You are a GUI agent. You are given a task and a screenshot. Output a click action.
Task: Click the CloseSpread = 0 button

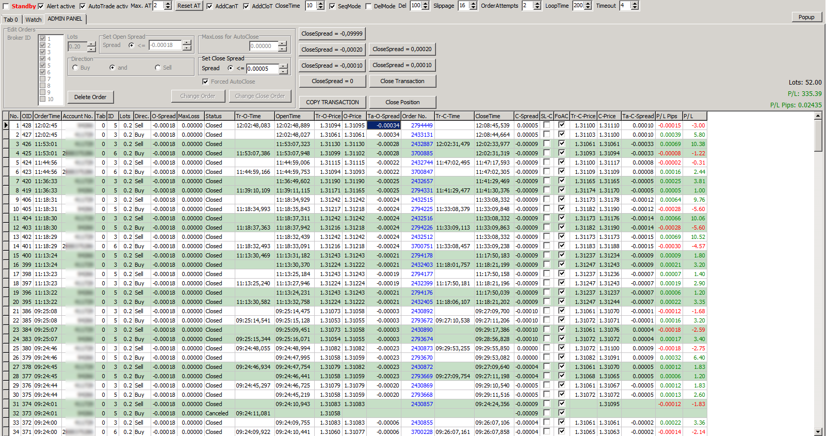tap(332, 81)
